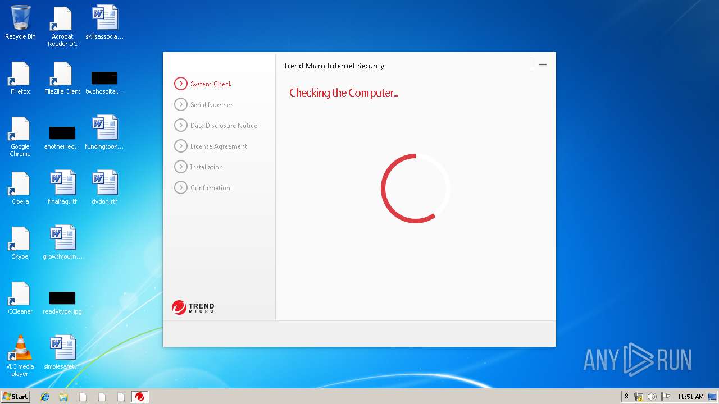Screen dimensions: 719x404
Task: Select the Installation step
Action: tap(199, 167)
